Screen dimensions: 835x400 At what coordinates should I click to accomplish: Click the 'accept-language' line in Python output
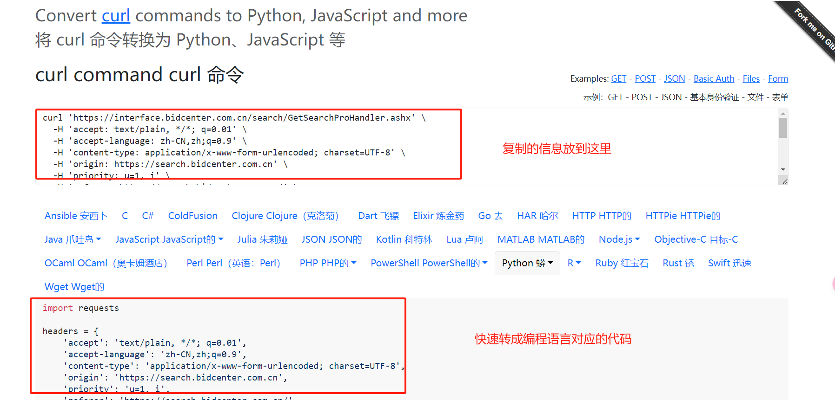click(154, 355)
